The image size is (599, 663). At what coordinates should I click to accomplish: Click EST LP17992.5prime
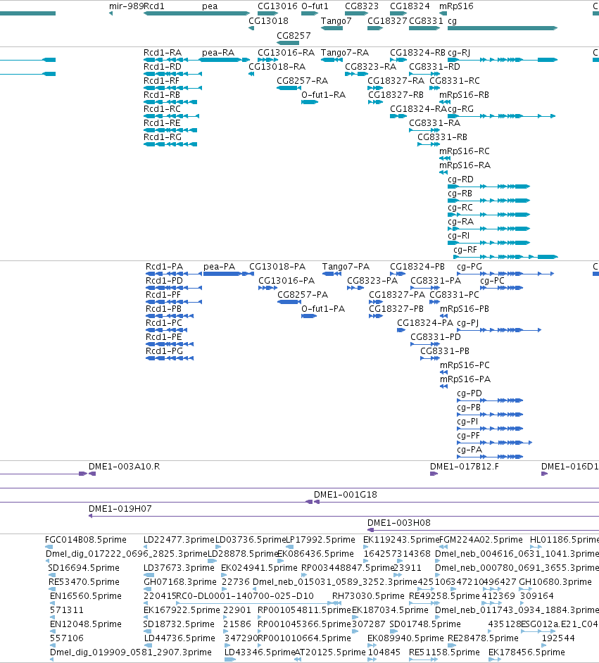[320, 540]
